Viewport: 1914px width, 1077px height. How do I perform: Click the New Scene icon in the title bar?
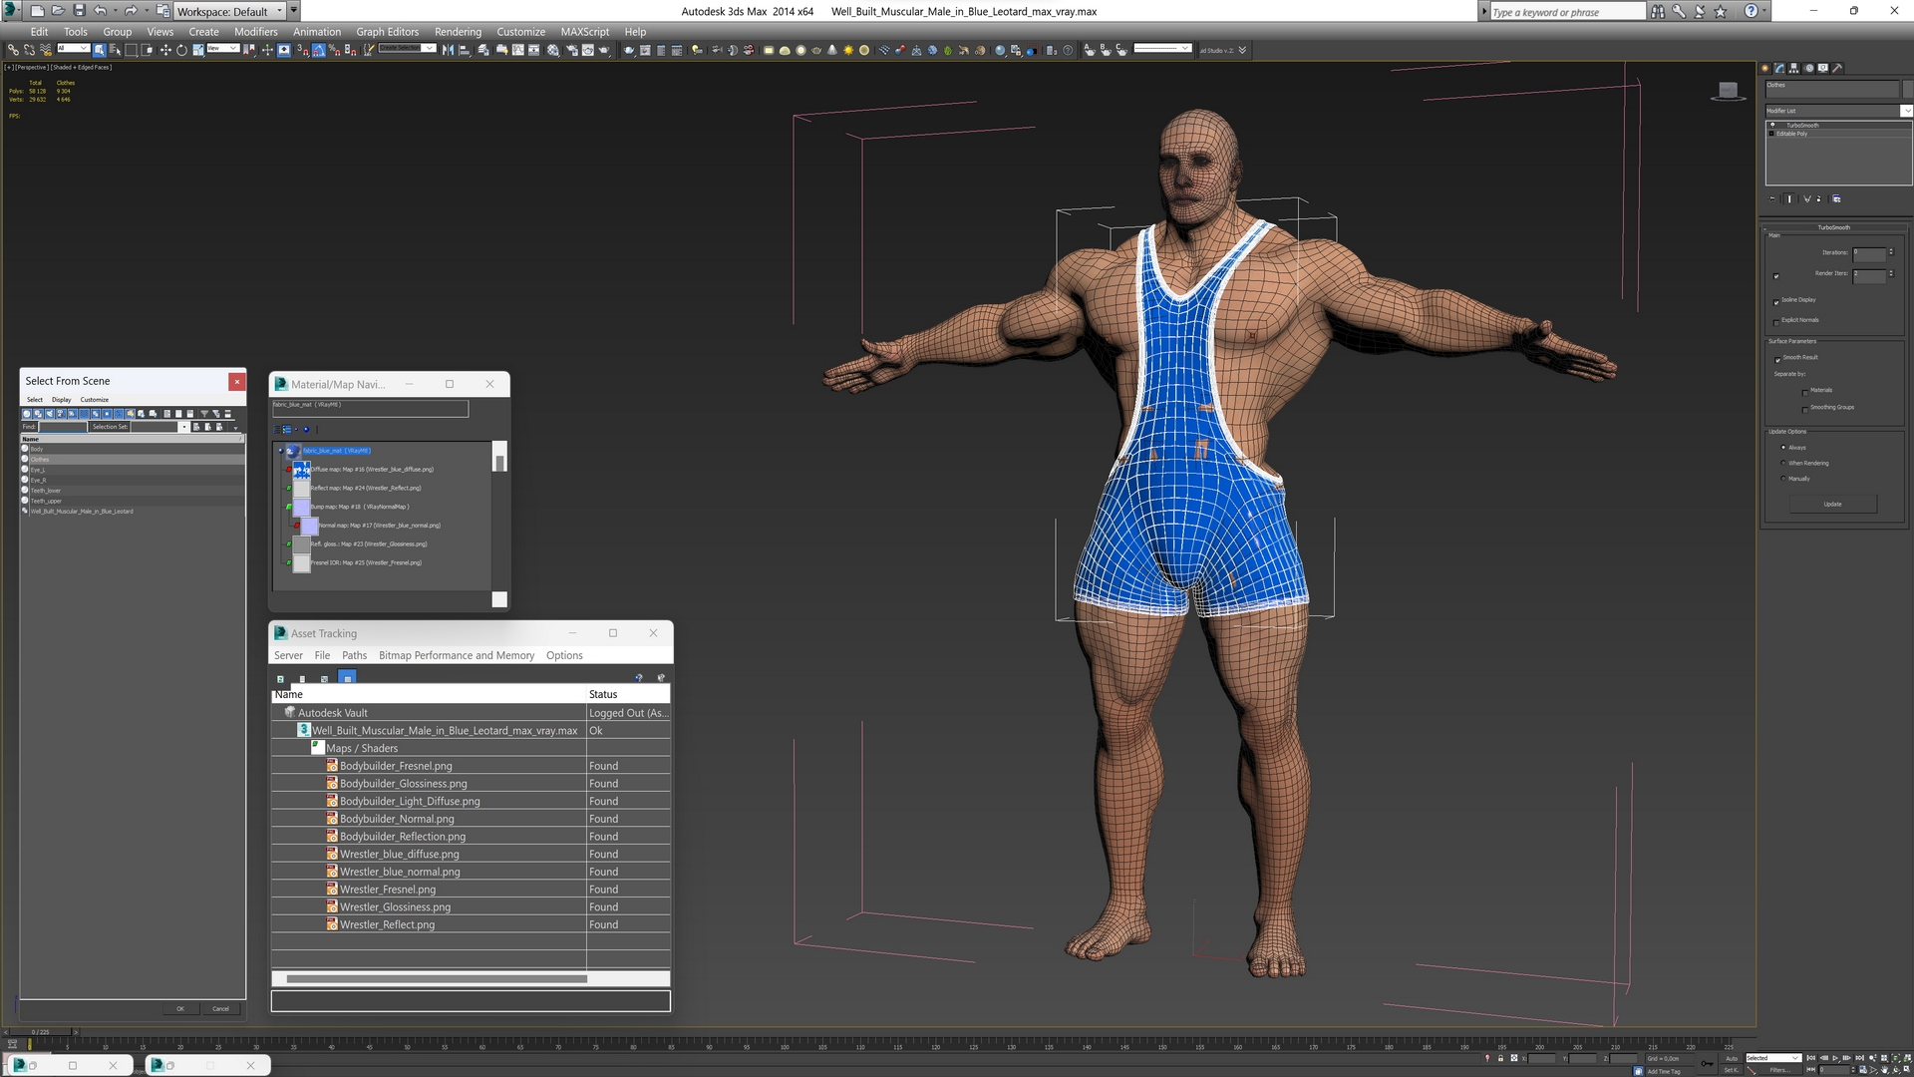[37, 11]
